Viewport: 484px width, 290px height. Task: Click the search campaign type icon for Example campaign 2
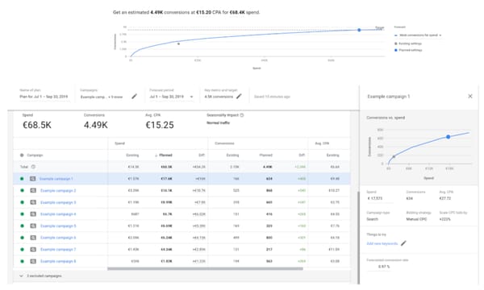click(33, 190)
